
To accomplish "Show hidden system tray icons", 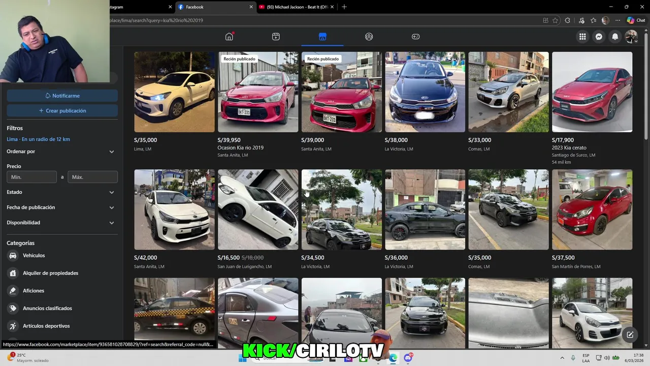I will tap(562, 358).
